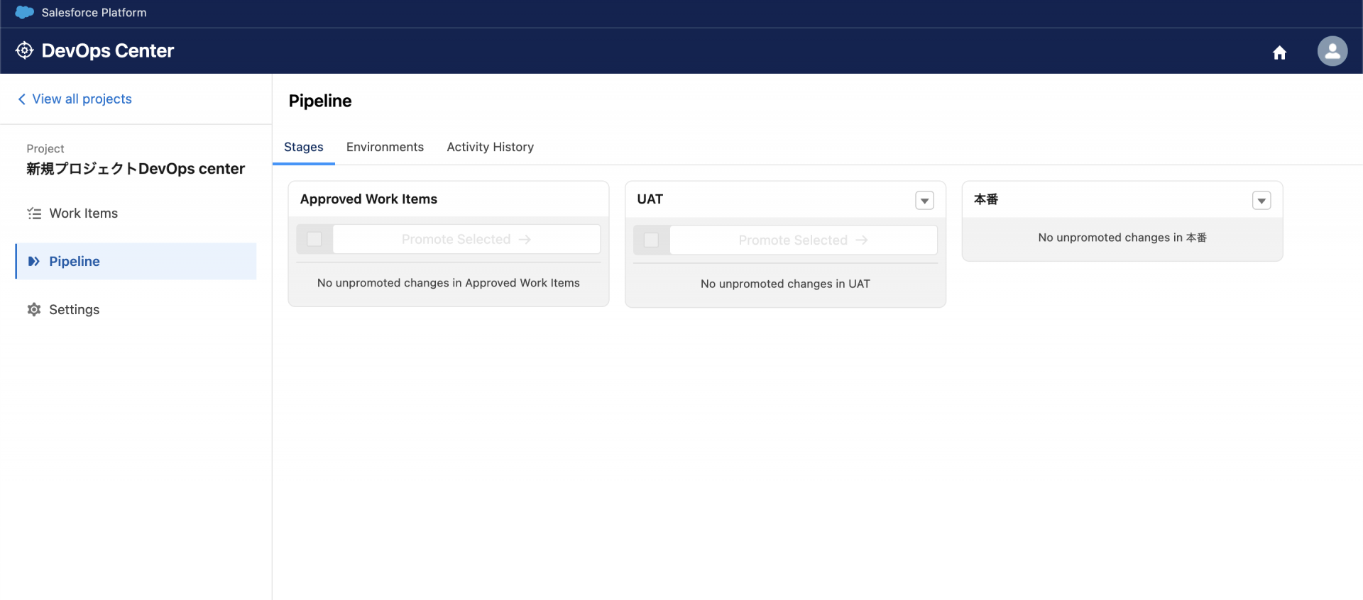
Task: Click the 'Project' label in sidebar
Action: pos(45,148)
